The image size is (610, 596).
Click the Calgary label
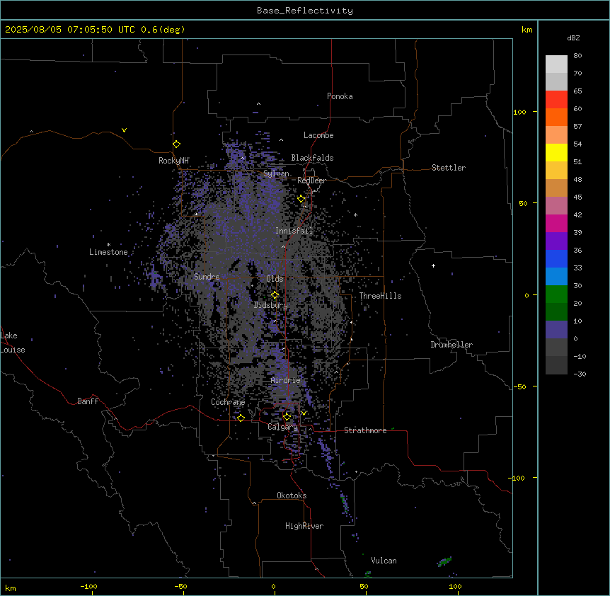pos(282,427)
